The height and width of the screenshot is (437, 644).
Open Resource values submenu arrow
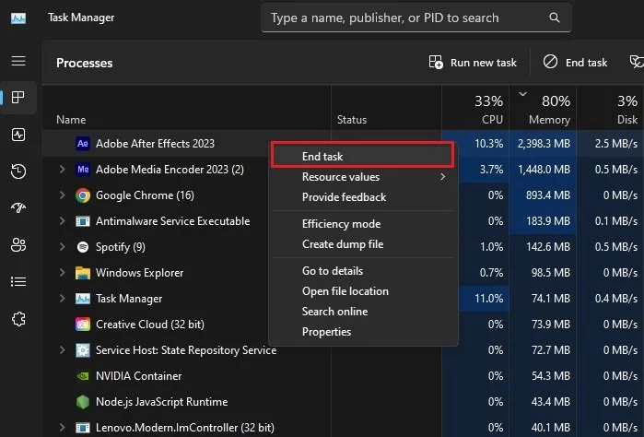click(x=443, y=177)
